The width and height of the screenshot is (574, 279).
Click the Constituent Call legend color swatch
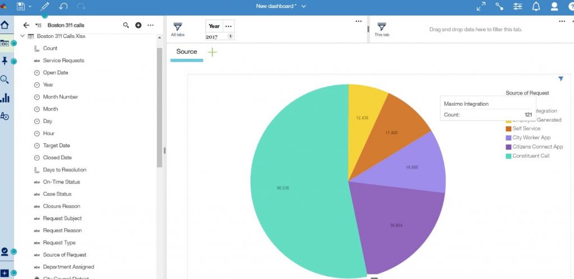(x=508, y=156)
